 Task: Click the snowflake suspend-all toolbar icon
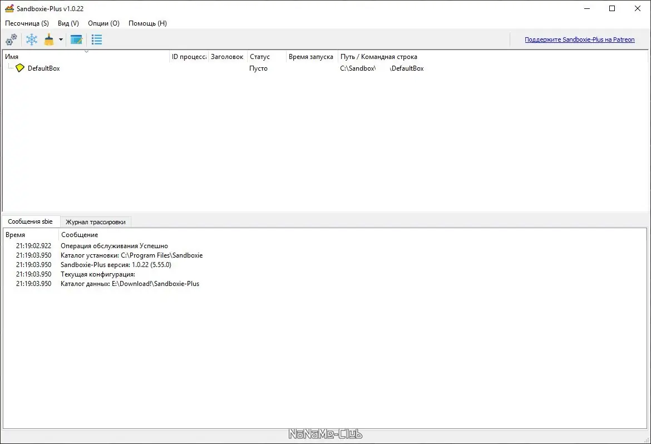(32, 40)
